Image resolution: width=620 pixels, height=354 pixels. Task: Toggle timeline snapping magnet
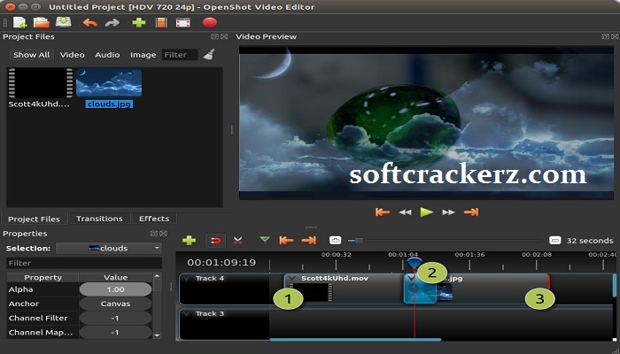pos(215,240)
